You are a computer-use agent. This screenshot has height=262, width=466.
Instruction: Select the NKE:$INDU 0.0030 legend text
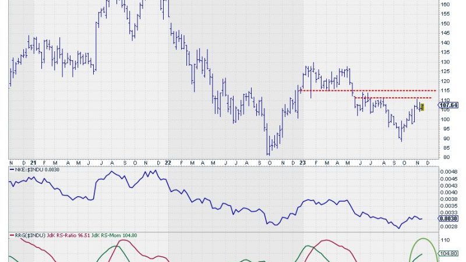tap(37, 169)
